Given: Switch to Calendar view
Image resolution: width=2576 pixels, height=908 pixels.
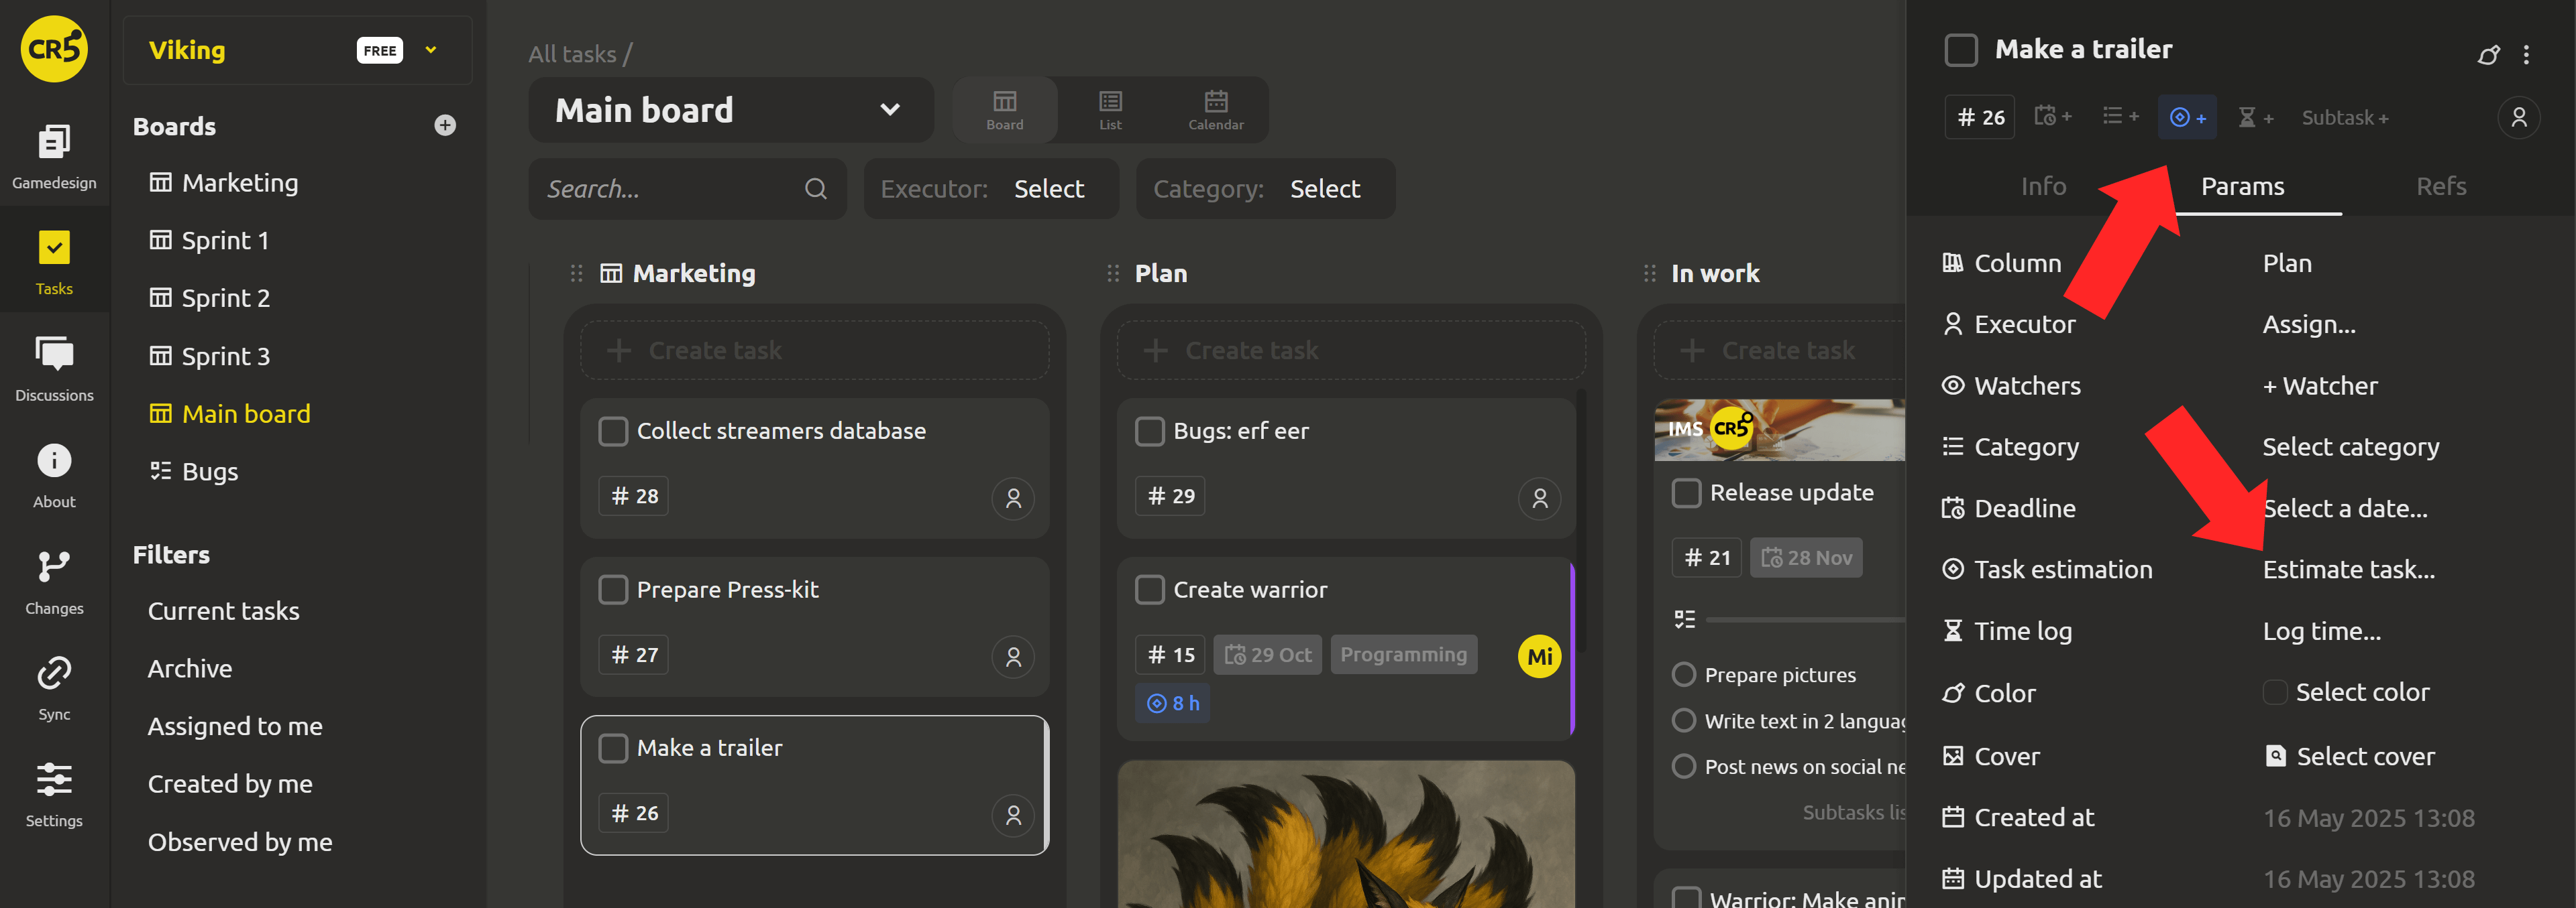Looking at the screenshot, I should [1216, 110].
